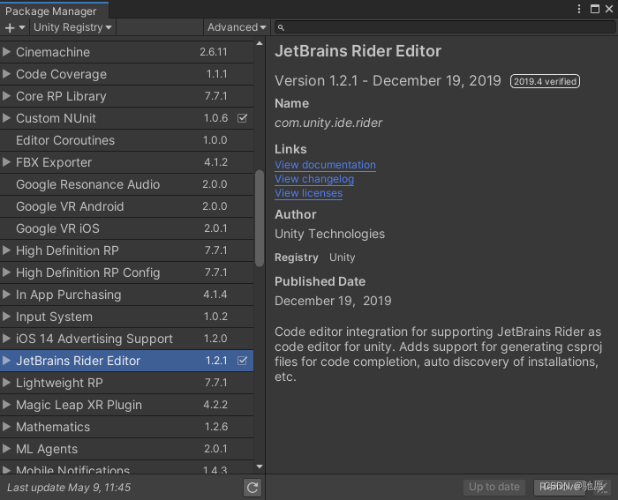Expand the Code Coverage package versions
This screenshot has width=618, height=500.
click(x=6, y=73)
